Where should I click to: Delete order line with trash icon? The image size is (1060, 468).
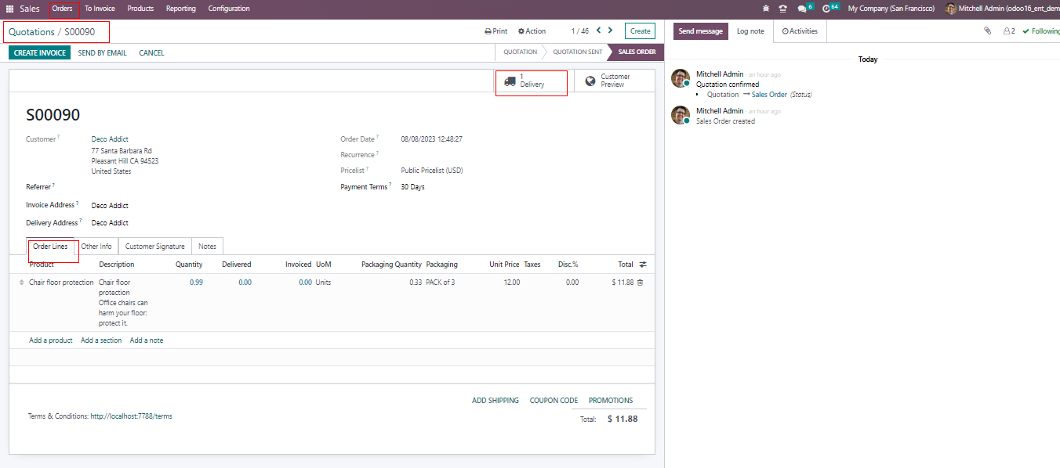pos(640,283)
